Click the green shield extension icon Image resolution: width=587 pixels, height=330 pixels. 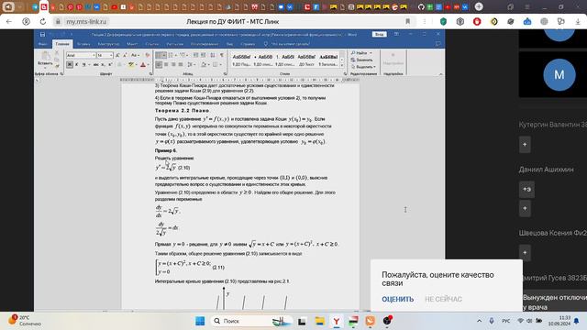(x=443, y=22)
